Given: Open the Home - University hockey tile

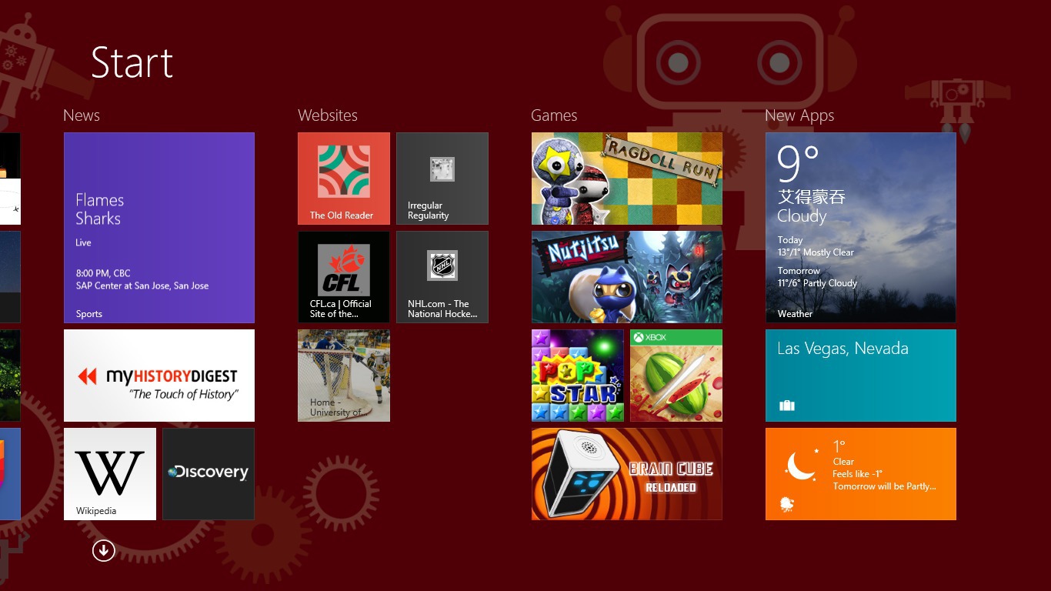Looking at the screenshot, I should pyautogui.click(x=344, y=376).
